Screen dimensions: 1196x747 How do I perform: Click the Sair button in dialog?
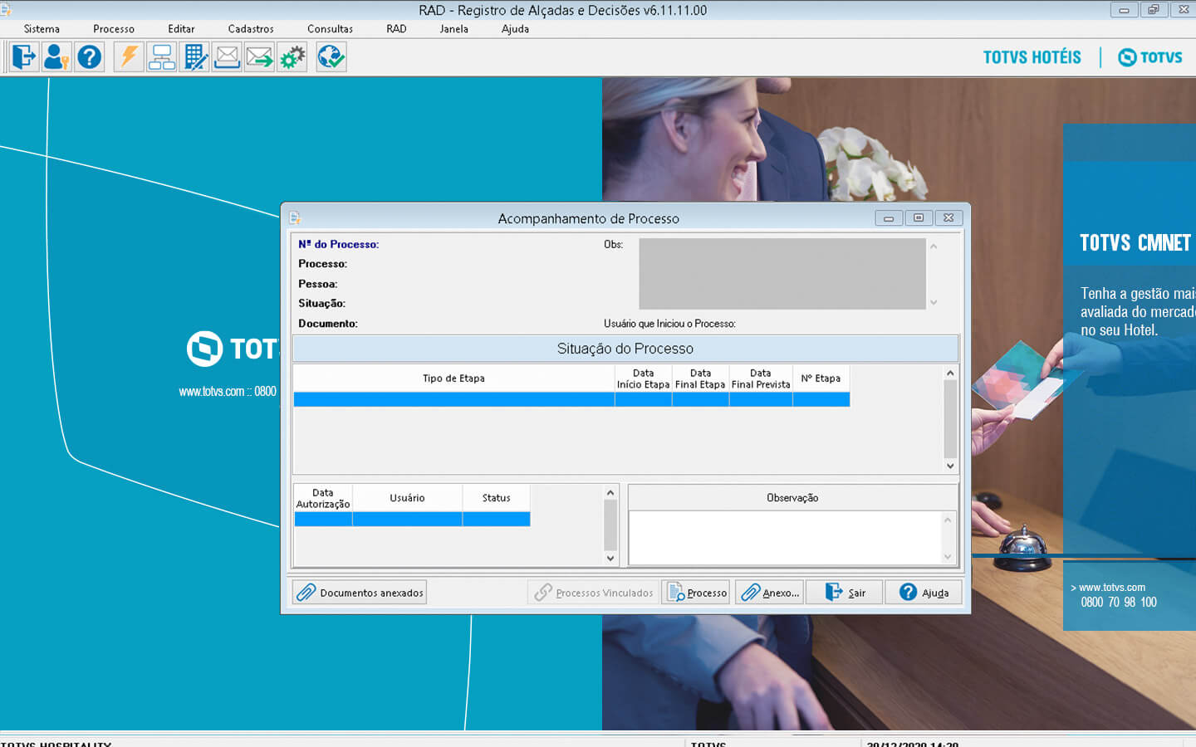pos(844,593)
